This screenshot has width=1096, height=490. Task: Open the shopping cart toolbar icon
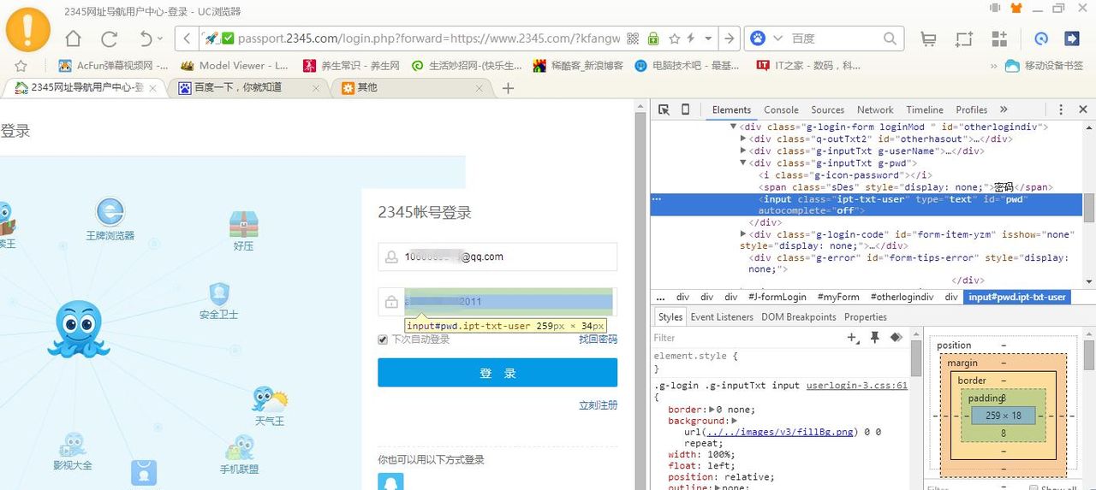click(928, 38)
